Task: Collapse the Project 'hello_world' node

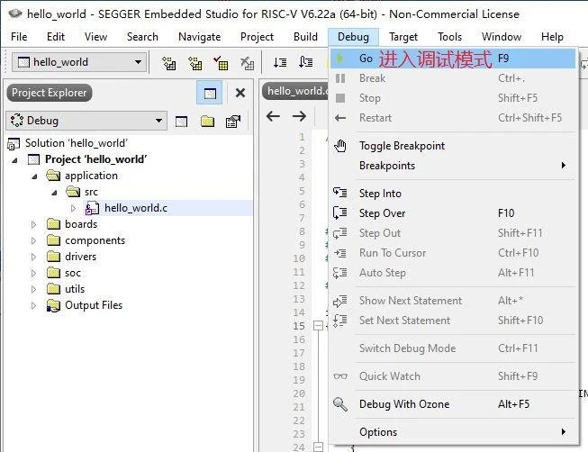Action: pyautogui.click(x=14, y=160)
